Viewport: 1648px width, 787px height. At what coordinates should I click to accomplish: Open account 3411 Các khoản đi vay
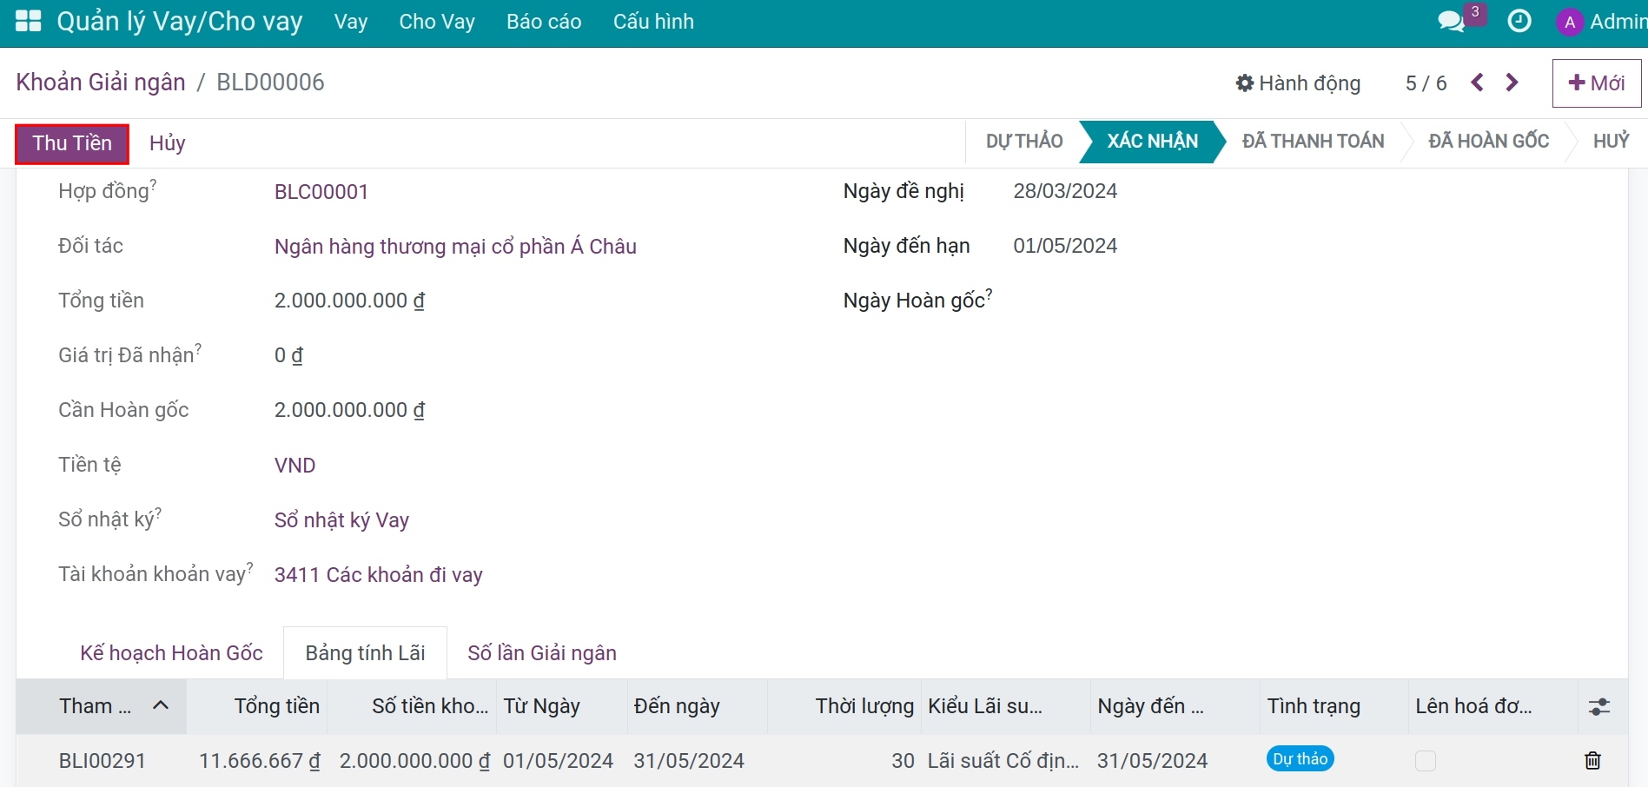point(378,575)
